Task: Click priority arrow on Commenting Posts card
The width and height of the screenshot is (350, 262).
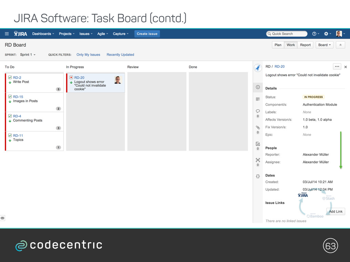Action: (x=10, y=121)
